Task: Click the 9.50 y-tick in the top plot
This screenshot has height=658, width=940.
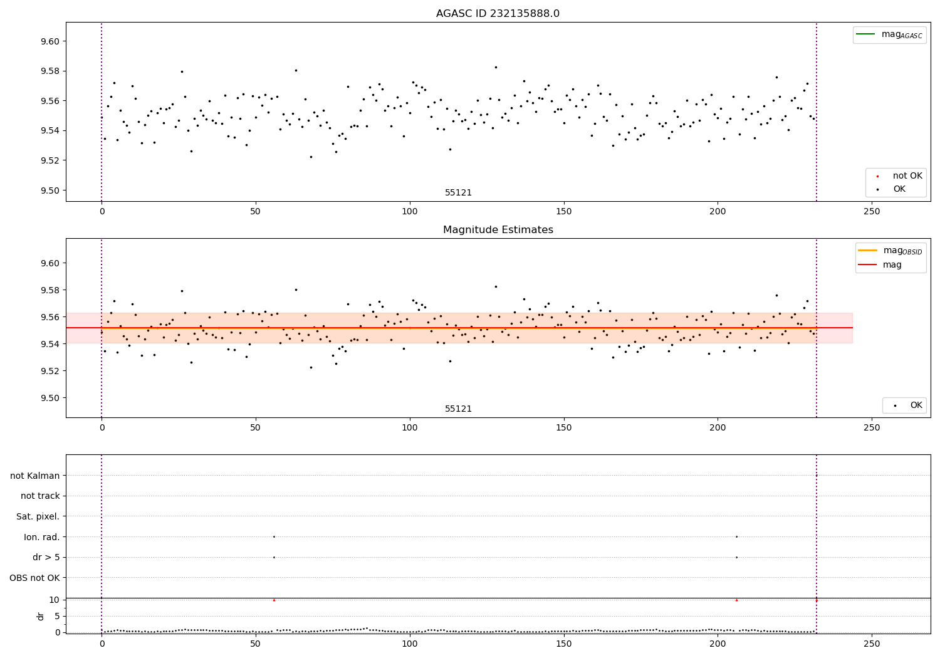Action: [x=50, y=191]
